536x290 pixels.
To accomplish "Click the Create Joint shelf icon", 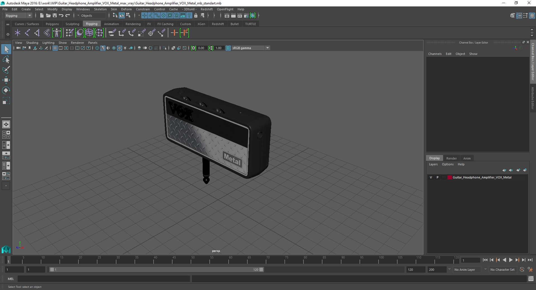I will (x=27, y=33).
